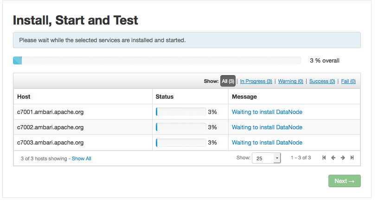The height and width of the screenshot is (202, 378).
Task: Click the Host column header
Action: tap(24, 96)
